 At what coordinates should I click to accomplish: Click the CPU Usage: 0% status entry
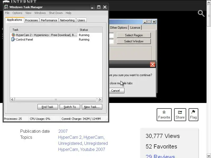point(40,119)
